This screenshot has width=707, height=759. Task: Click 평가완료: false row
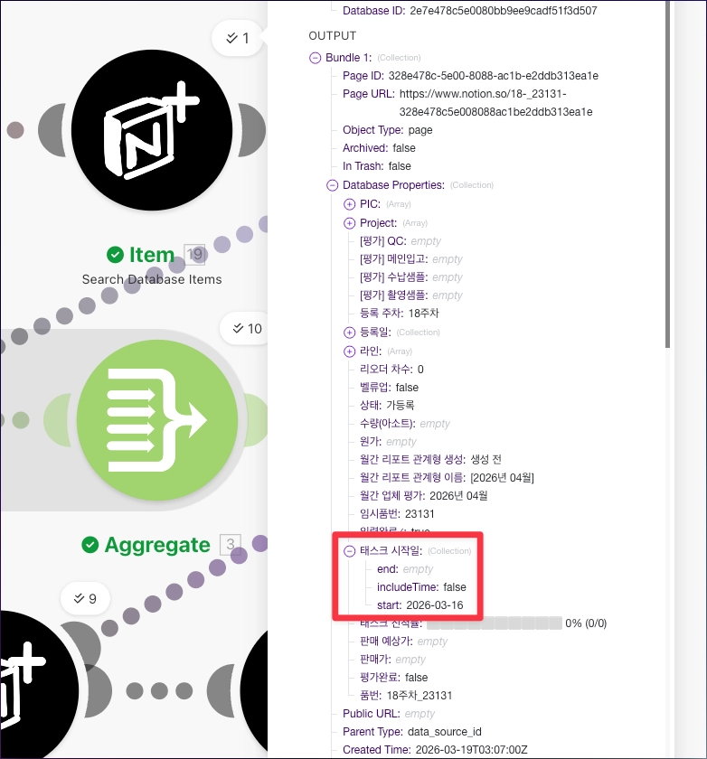[393, 677]
